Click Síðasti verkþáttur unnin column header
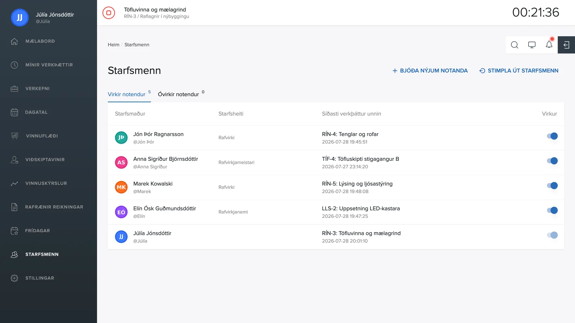 (x=351, y=114)
